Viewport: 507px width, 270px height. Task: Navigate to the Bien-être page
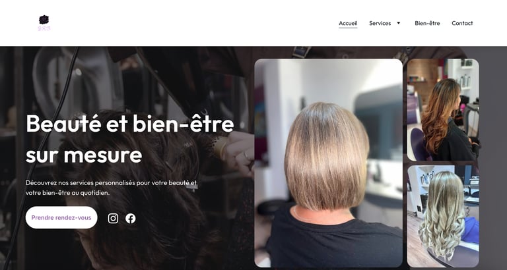coord(427,23)
